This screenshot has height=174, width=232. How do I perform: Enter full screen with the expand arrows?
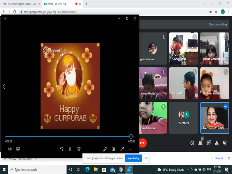(x=122, y=149)
